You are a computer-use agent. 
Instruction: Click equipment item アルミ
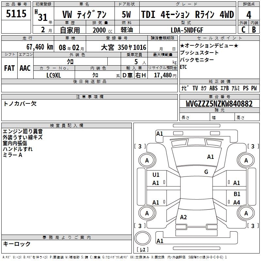point(236,88)
